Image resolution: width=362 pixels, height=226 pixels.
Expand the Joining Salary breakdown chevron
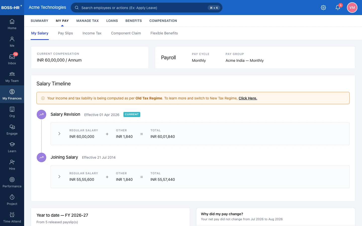point(59,177)
